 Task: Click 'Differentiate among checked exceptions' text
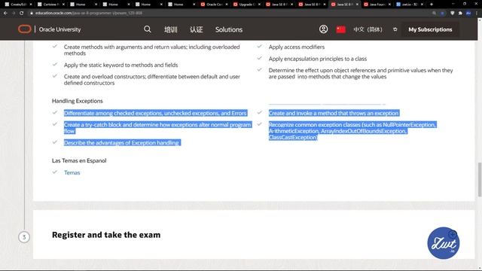155,113
